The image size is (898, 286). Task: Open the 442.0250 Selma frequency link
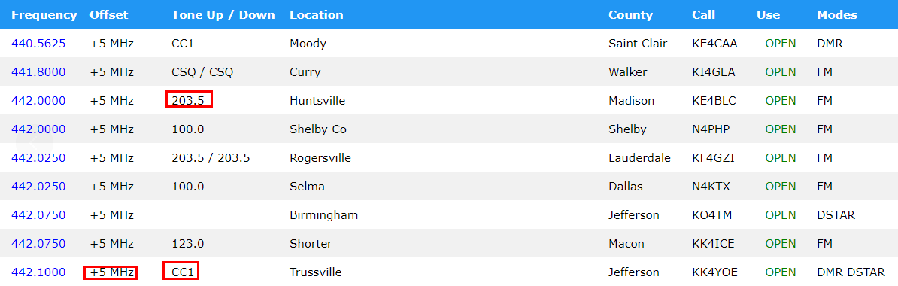(x=38, y=186)
